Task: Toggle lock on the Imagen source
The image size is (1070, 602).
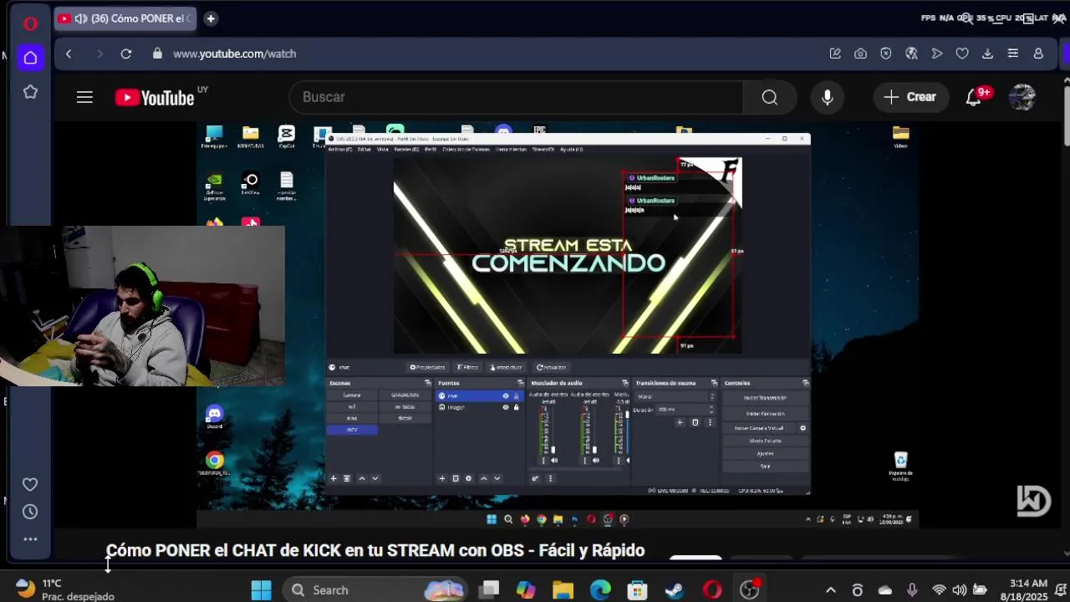Action: pyautogui.click(x=516, y=407)
